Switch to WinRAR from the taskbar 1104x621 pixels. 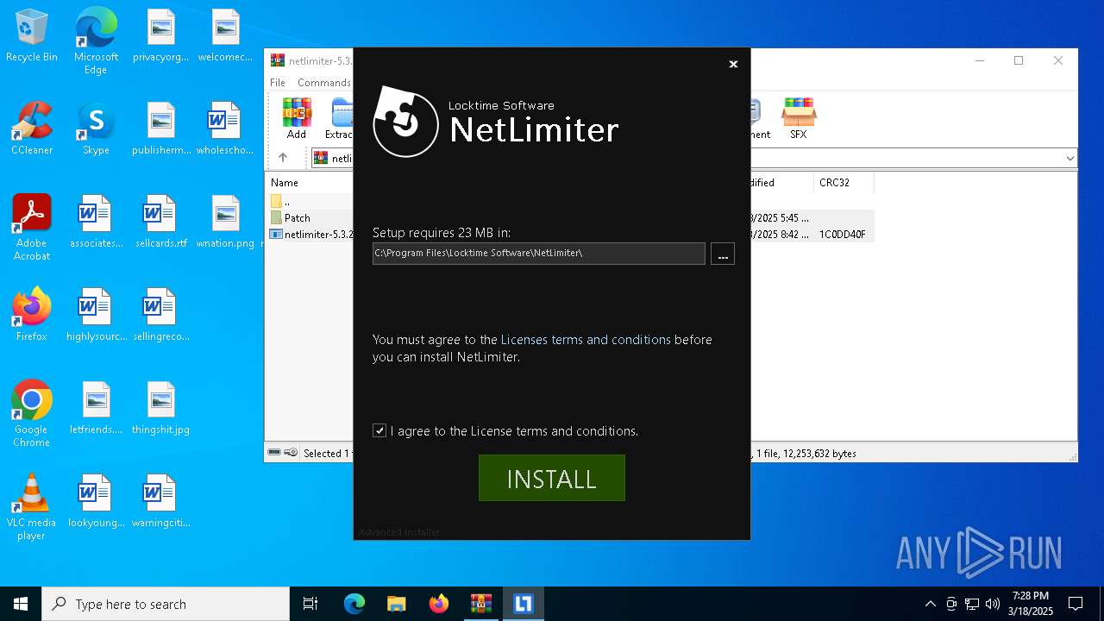[481, 604]
